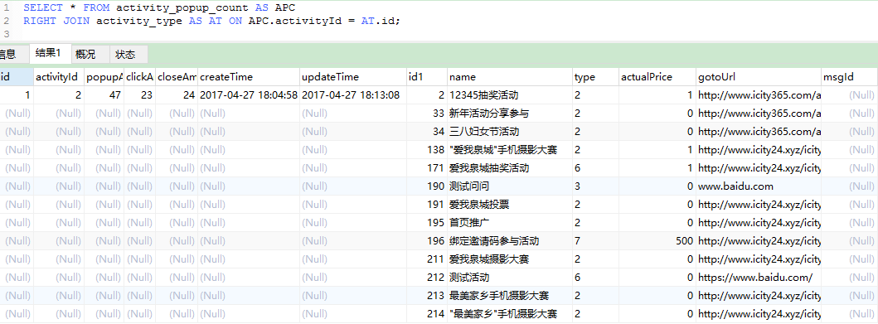Select the actualPrice column header
Image resolution: width=878 pixels, height=324 pixels.
[657, 77]
